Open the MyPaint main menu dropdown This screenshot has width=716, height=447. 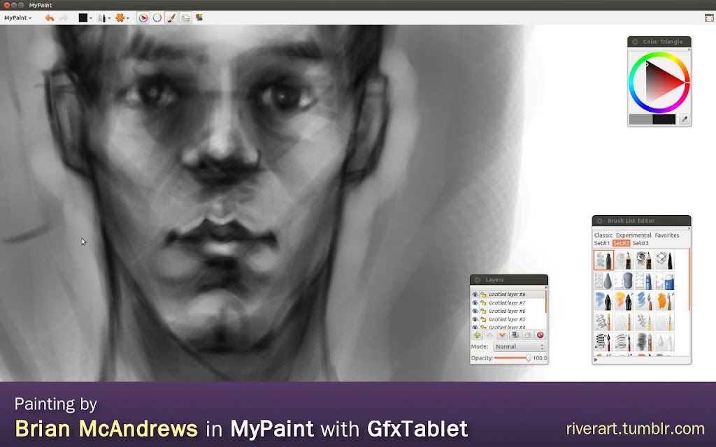coord(17,17)
